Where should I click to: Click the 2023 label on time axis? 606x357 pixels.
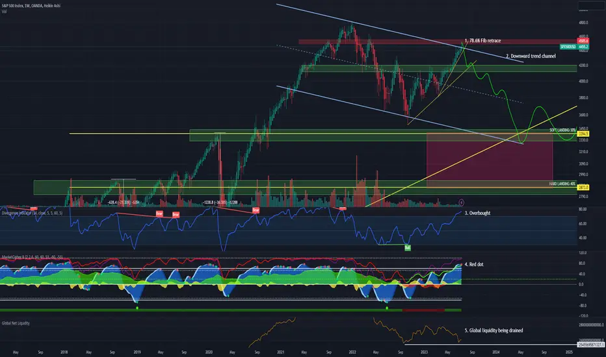424,352
